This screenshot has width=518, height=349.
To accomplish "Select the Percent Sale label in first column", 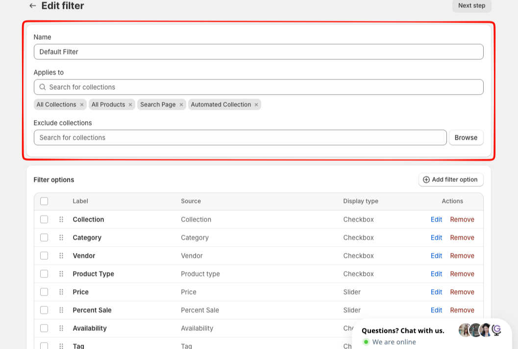I will (92, 310).
